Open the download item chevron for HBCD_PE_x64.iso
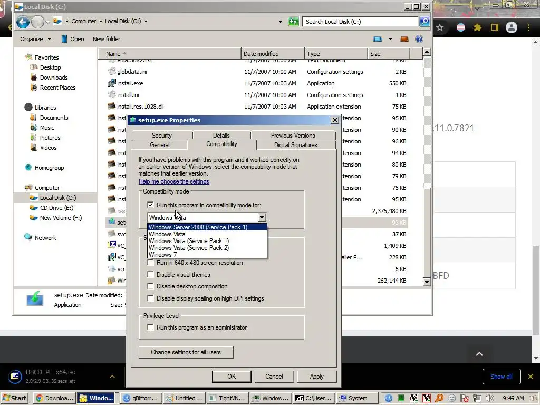 [x=112, y=377]
